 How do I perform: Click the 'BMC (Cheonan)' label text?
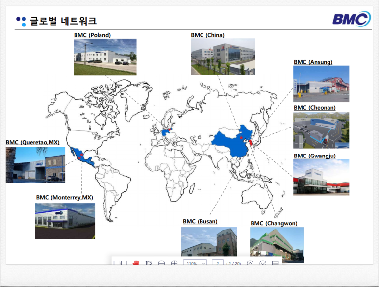(315, 108)
